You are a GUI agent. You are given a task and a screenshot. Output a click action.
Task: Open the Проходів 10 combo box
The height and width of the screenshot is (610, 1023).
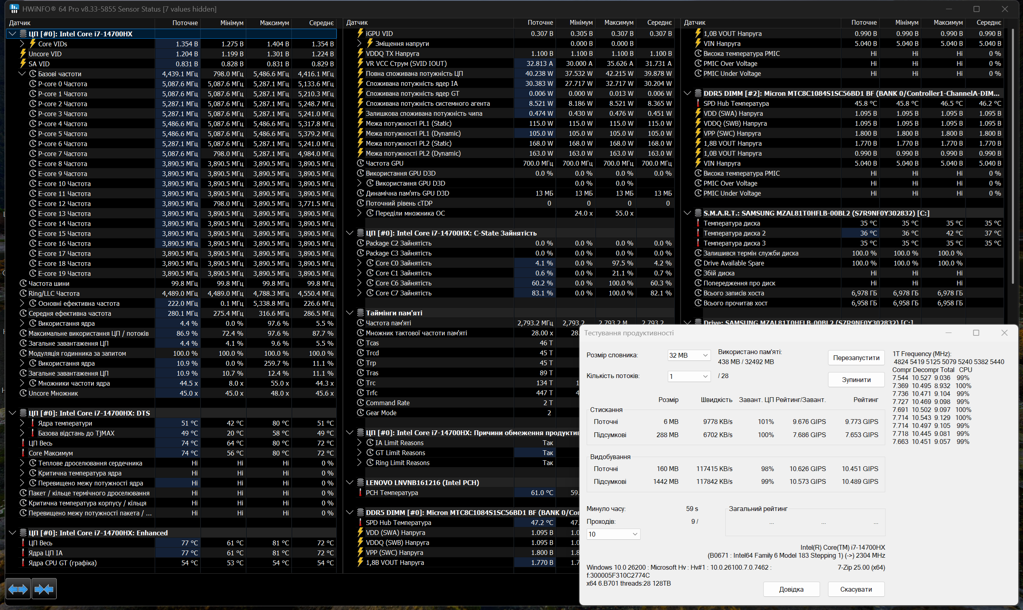[x=613, y=534]
